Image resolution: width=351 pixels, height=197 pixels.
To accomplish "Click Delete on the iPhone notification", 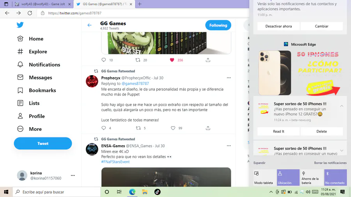I will coord(321,131).
